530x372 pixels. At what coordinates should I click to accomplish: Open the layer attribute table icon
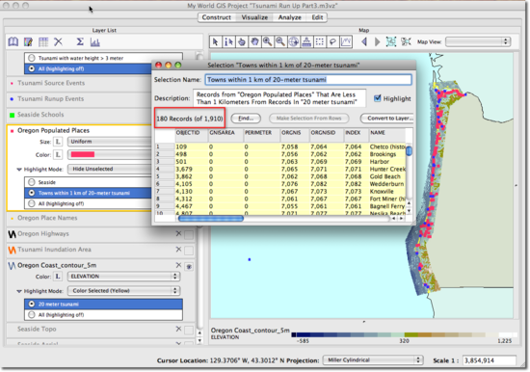coord(43,42)
